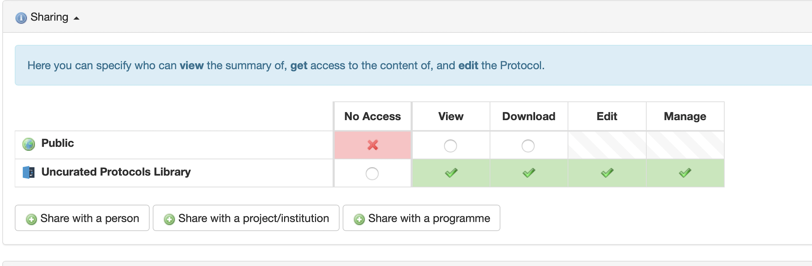Click the green checkmark under View column
Image resolution: width=812 pixels, height=266 pixels.
pyautogui.click(x=451, y=173)
